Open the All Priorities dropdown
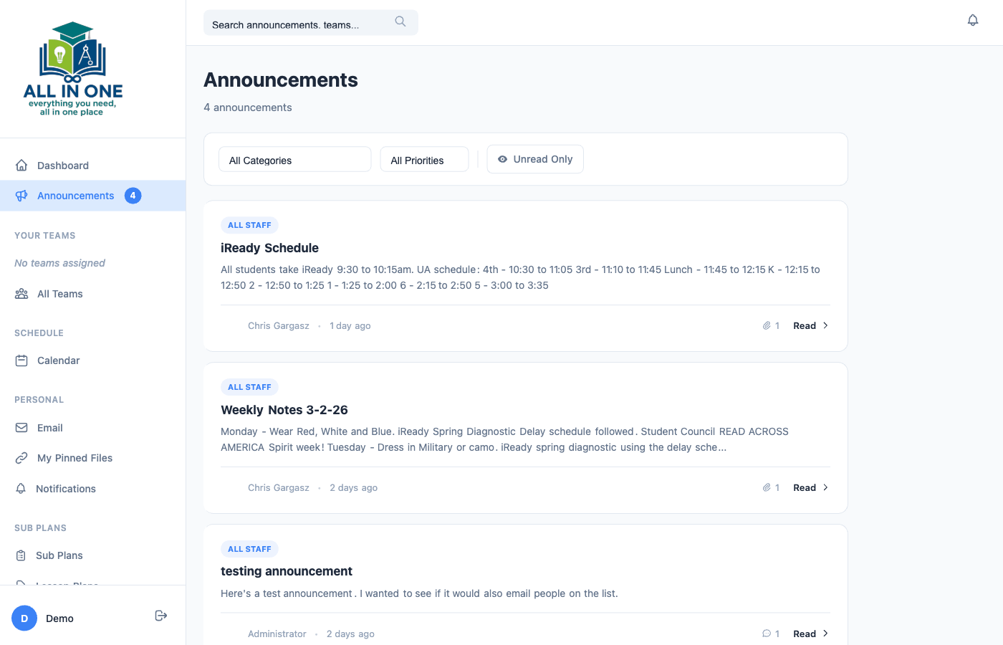This screenshot has height=645, width=1003. pyautogui.click(x=424, y=159)
